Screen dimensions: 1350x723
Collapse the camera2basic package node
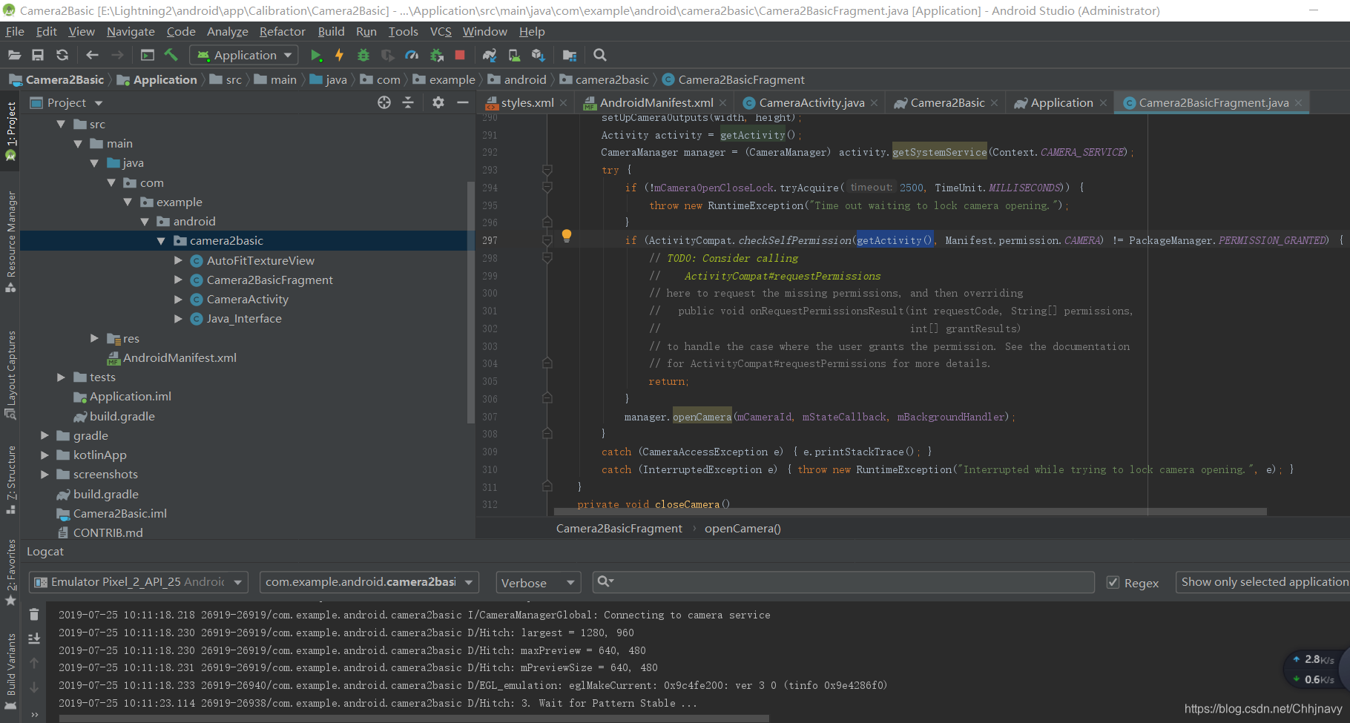coord(161,240)
